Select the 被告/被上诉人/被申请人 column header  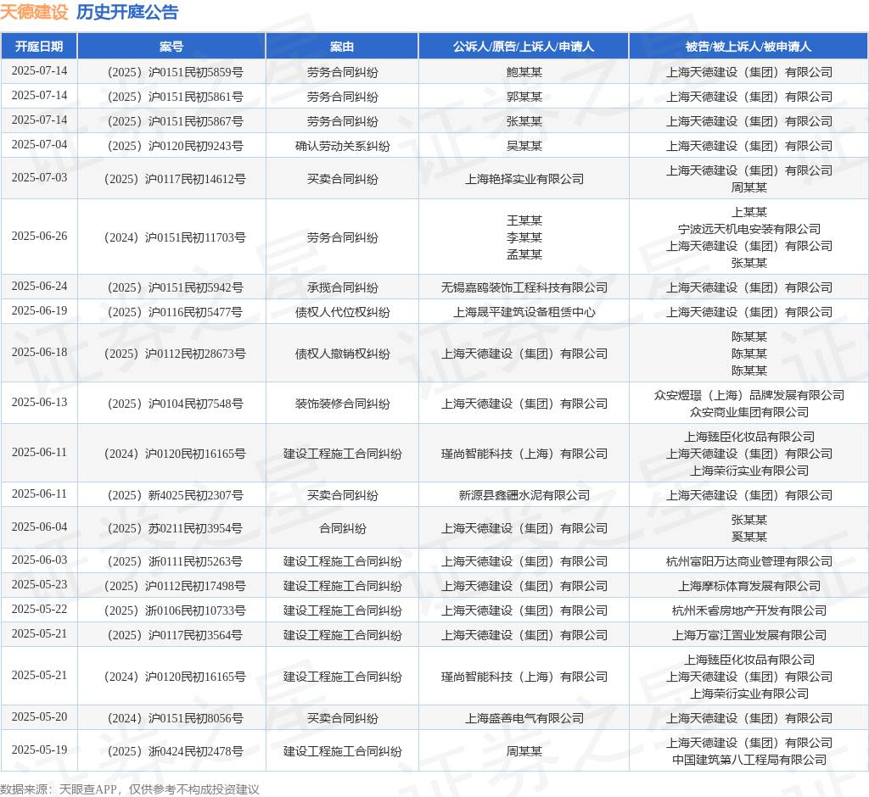tap(748, 46)
